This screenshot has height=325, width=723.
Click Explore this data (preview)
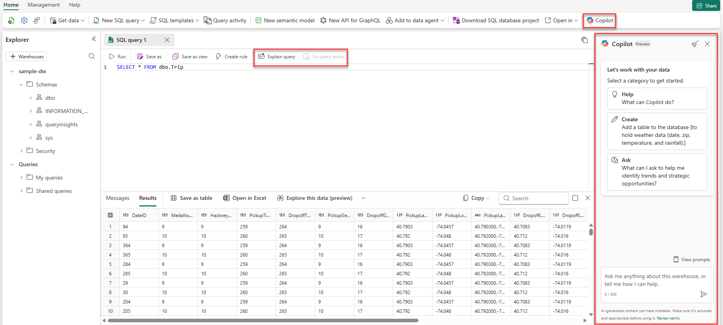[x=315, y=198]
